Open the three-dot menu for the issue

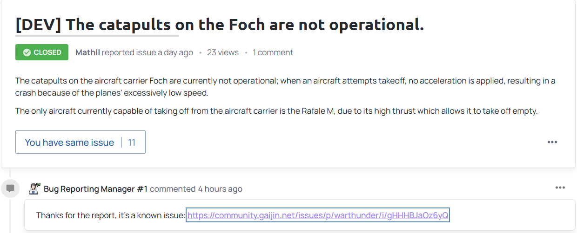(x=552, y=142)
